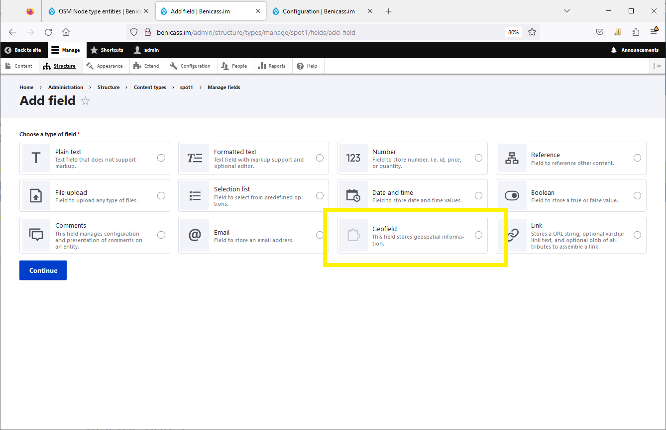Open the Content admin menu
This screenshot has width=666, height=430.
(19, 66)
